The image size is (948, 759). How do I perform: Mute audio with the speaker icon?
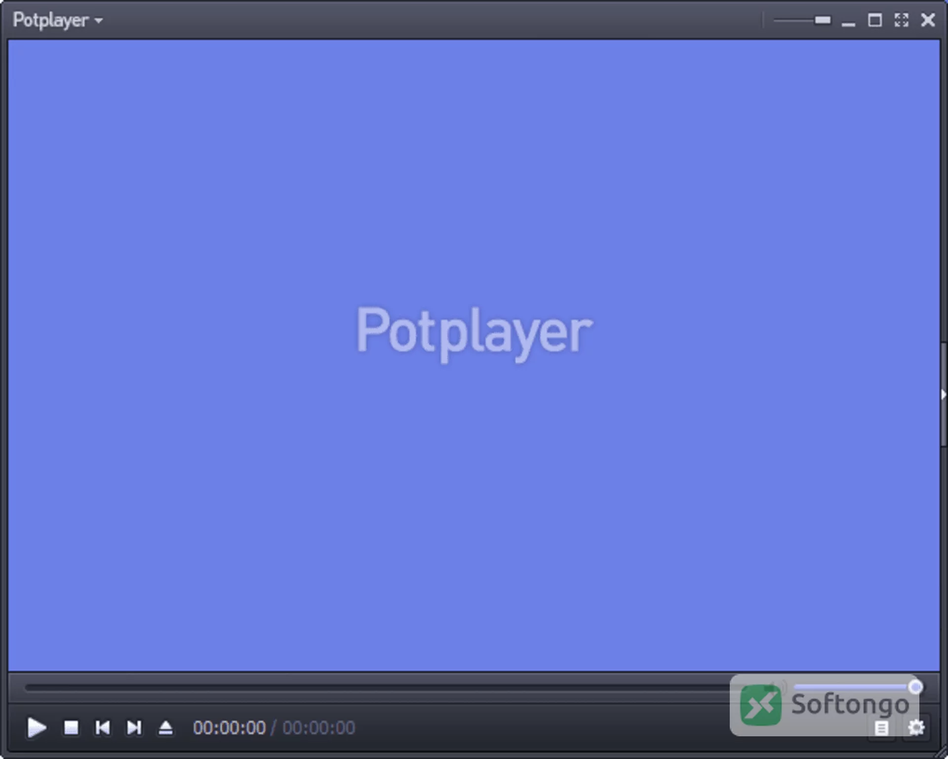pos(776,687)
